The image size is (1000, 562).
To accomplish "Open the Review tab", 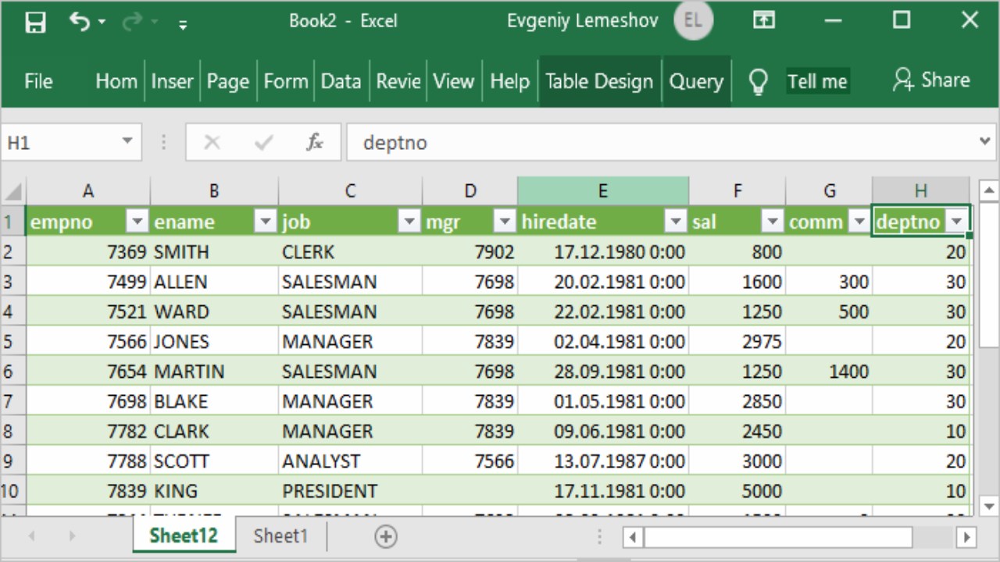I will (398, 81).
